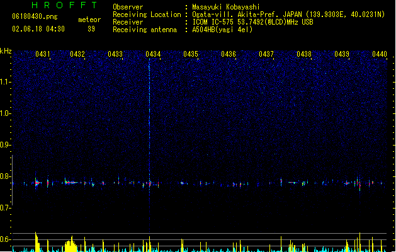Screen dimensions: 396x252
Task: Click the date stamp 02.06.18 04:30
Action: point(38,29)
